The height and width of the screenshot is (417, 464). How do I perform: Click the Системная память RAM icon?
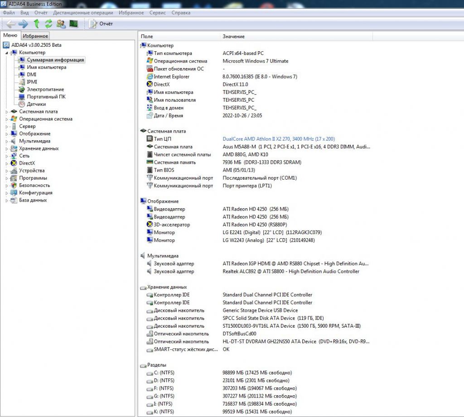click(x=150, y=162)
